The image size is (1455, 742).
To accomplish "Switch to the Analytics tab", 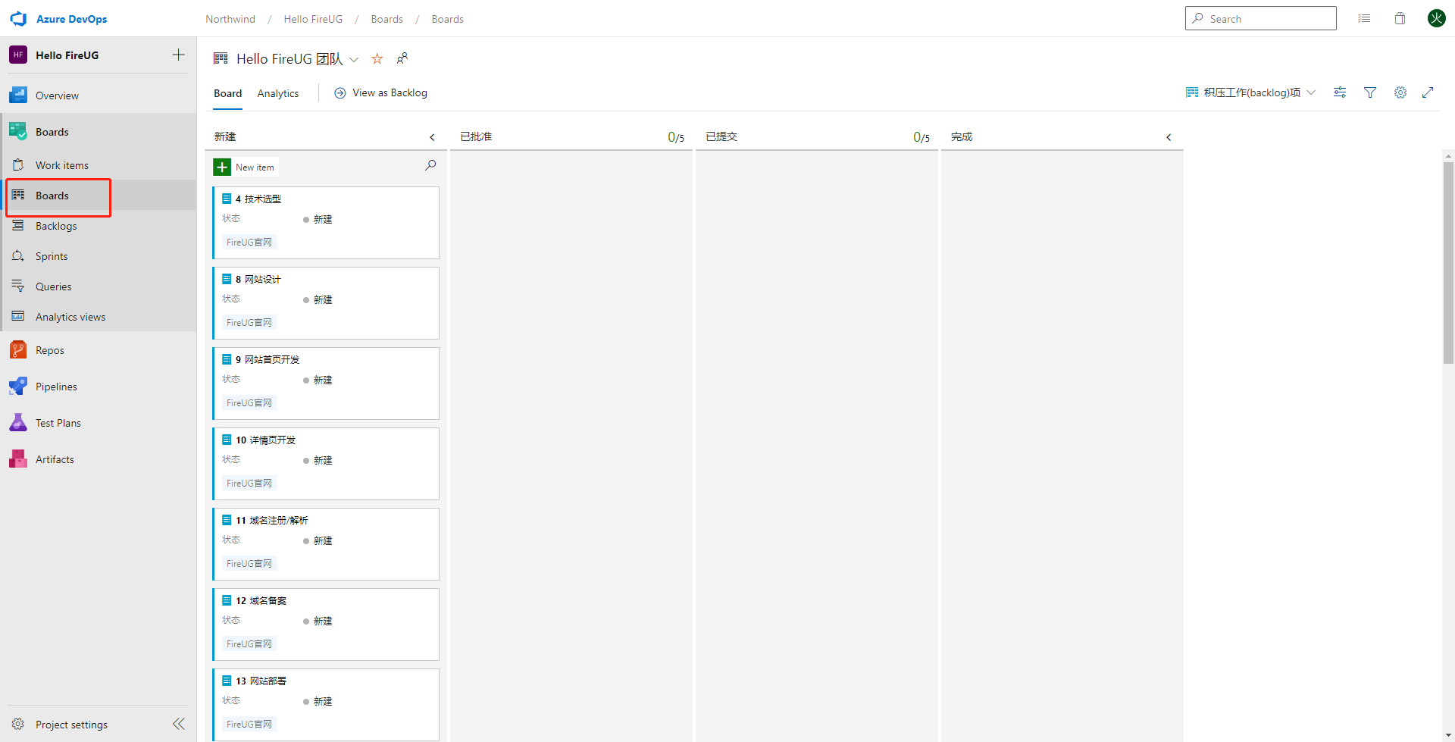I will tap(277, 93).
